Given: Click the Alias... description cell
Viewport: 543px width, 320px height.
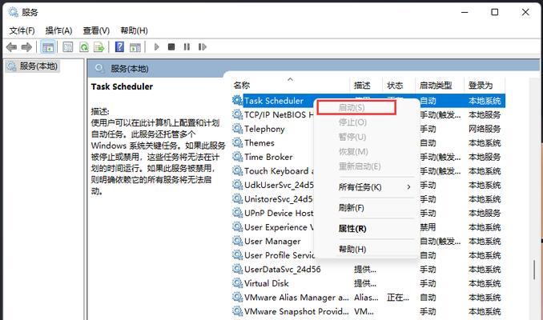Looking at the screenshot, I should (366, 298).
